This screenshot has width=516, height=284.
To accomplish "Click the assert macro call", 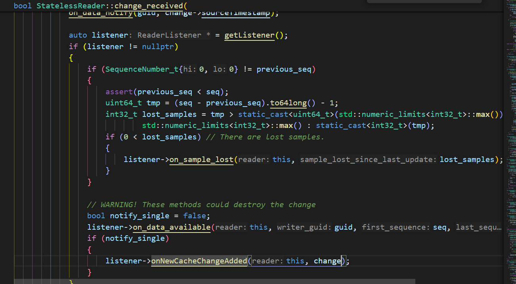I will coord(119,92).
